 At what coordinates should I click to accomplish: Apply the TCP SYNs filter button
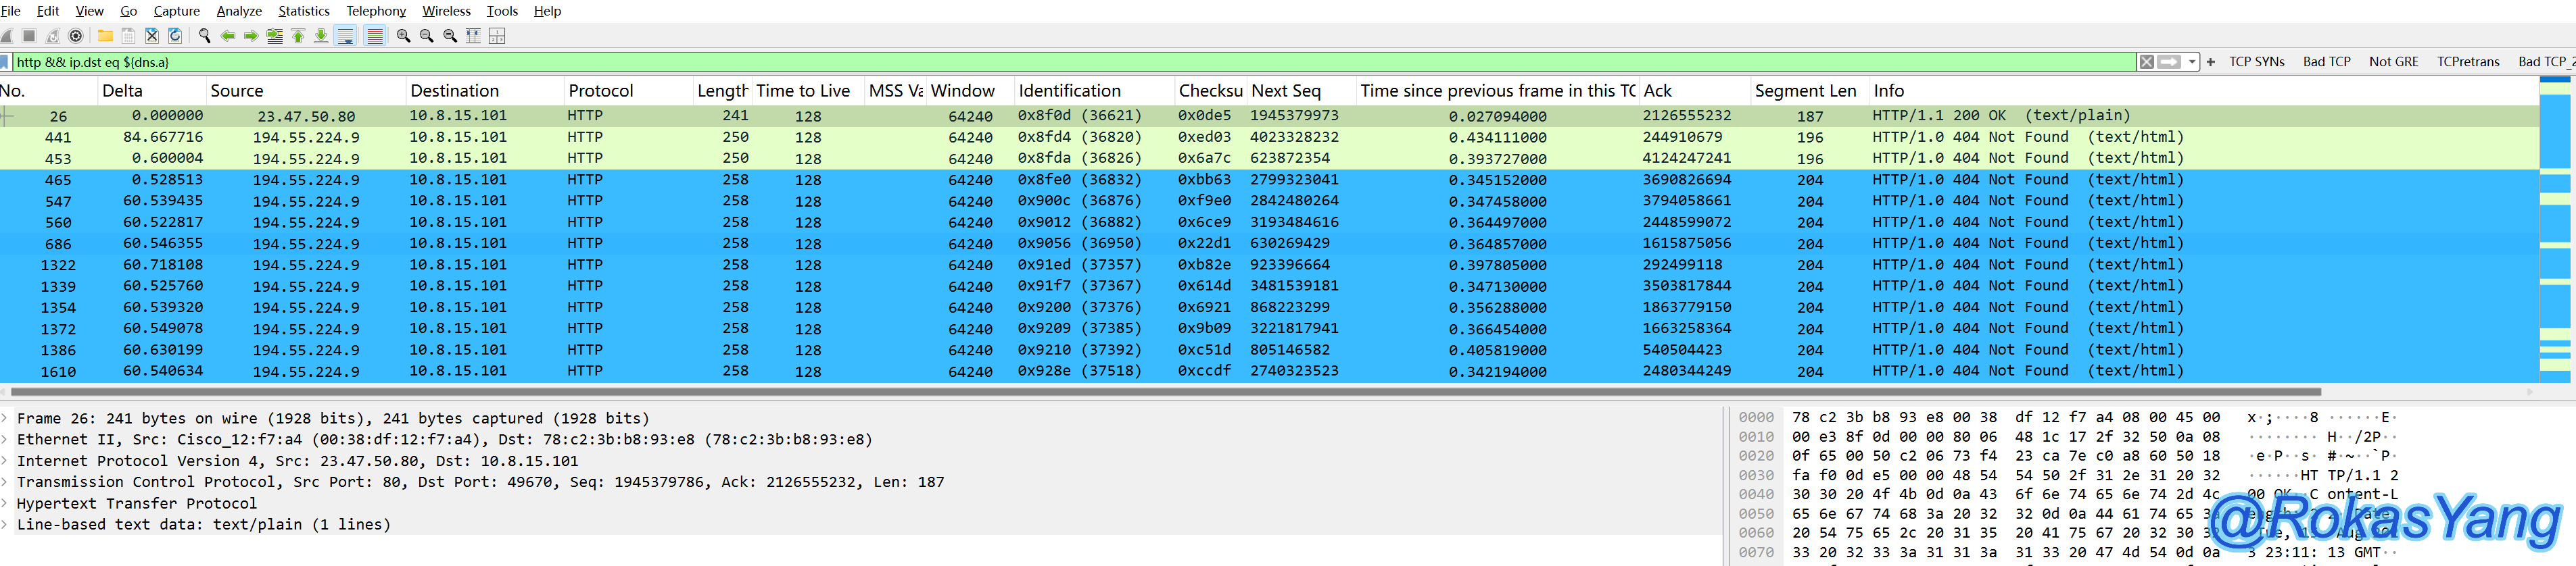[x=2256, y=62]
